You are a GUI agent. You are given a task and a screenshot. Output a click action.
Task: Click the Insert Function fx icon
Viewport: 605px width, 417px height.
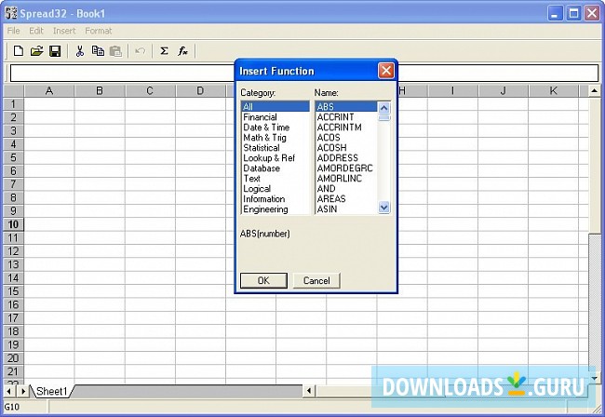(x=182, y=51)
